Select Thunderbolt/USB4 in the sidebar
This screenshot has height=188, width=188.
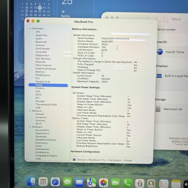point(46,104)
